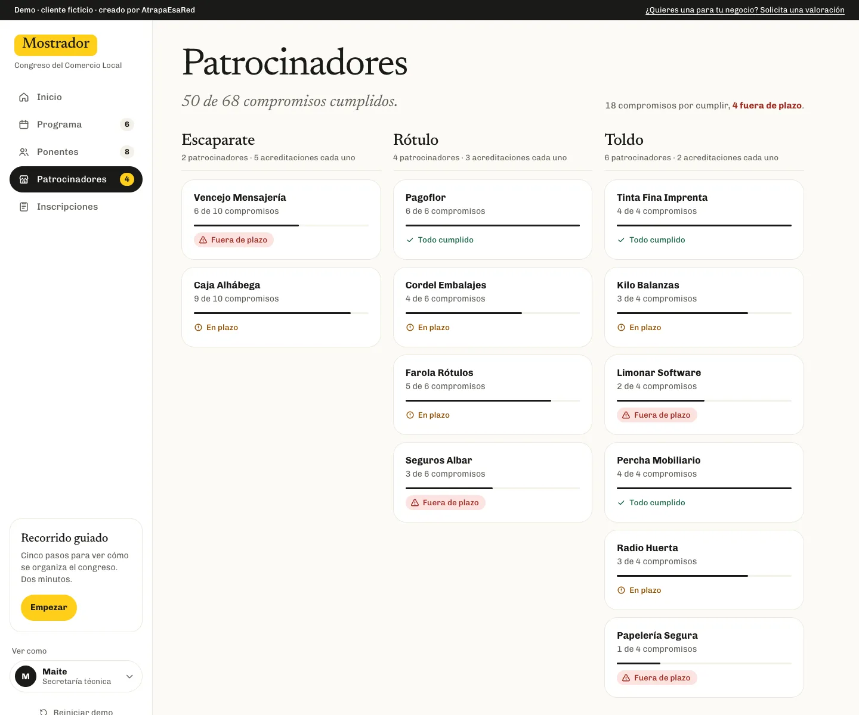Viewport: 859px width, 715px height.
Task: Open the Inicio menu item
Action: (76, 97)
